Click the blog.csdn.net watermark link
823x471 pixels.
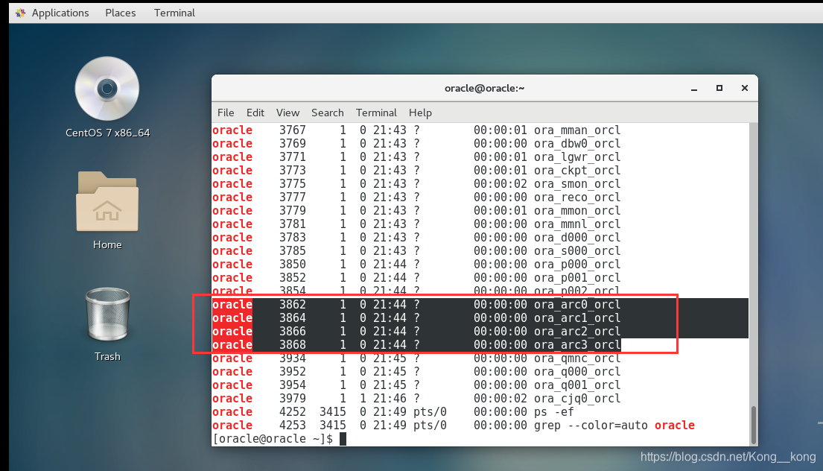[x=726, y=456]
